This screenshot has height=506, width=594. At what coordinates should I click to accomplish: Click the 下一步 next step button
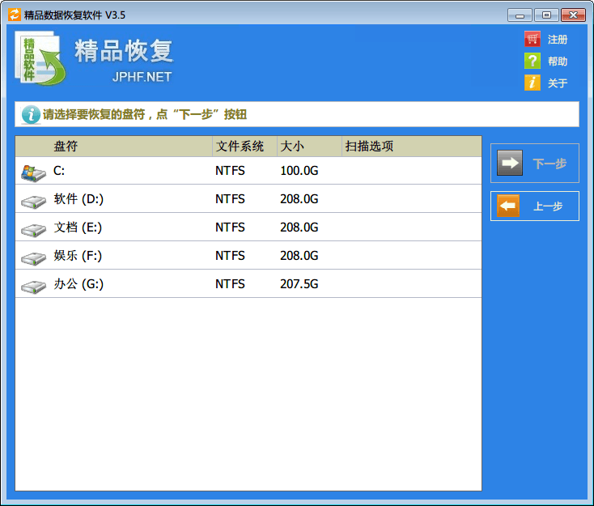(535, 163)
